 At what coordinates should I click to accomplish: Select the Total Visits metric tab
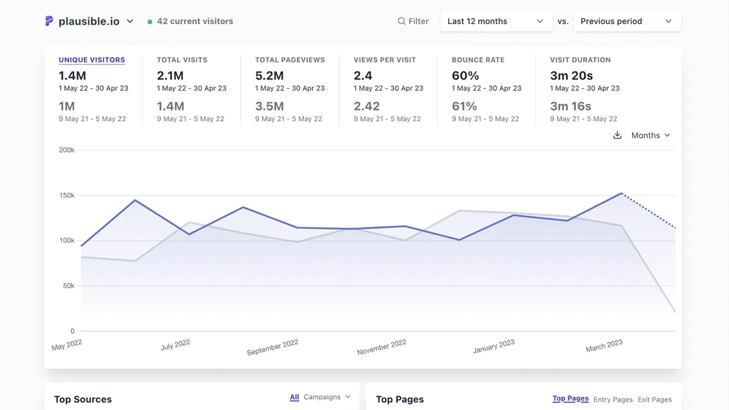coord(182,60)
